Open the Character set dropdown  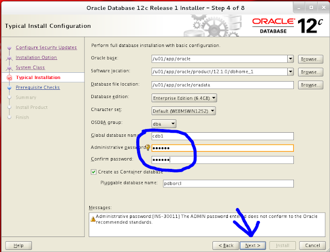pyautogui.click(x=184, y=111)
